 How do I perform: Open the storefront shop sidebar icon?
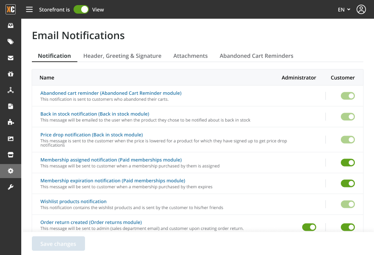(x=11, y=155)
